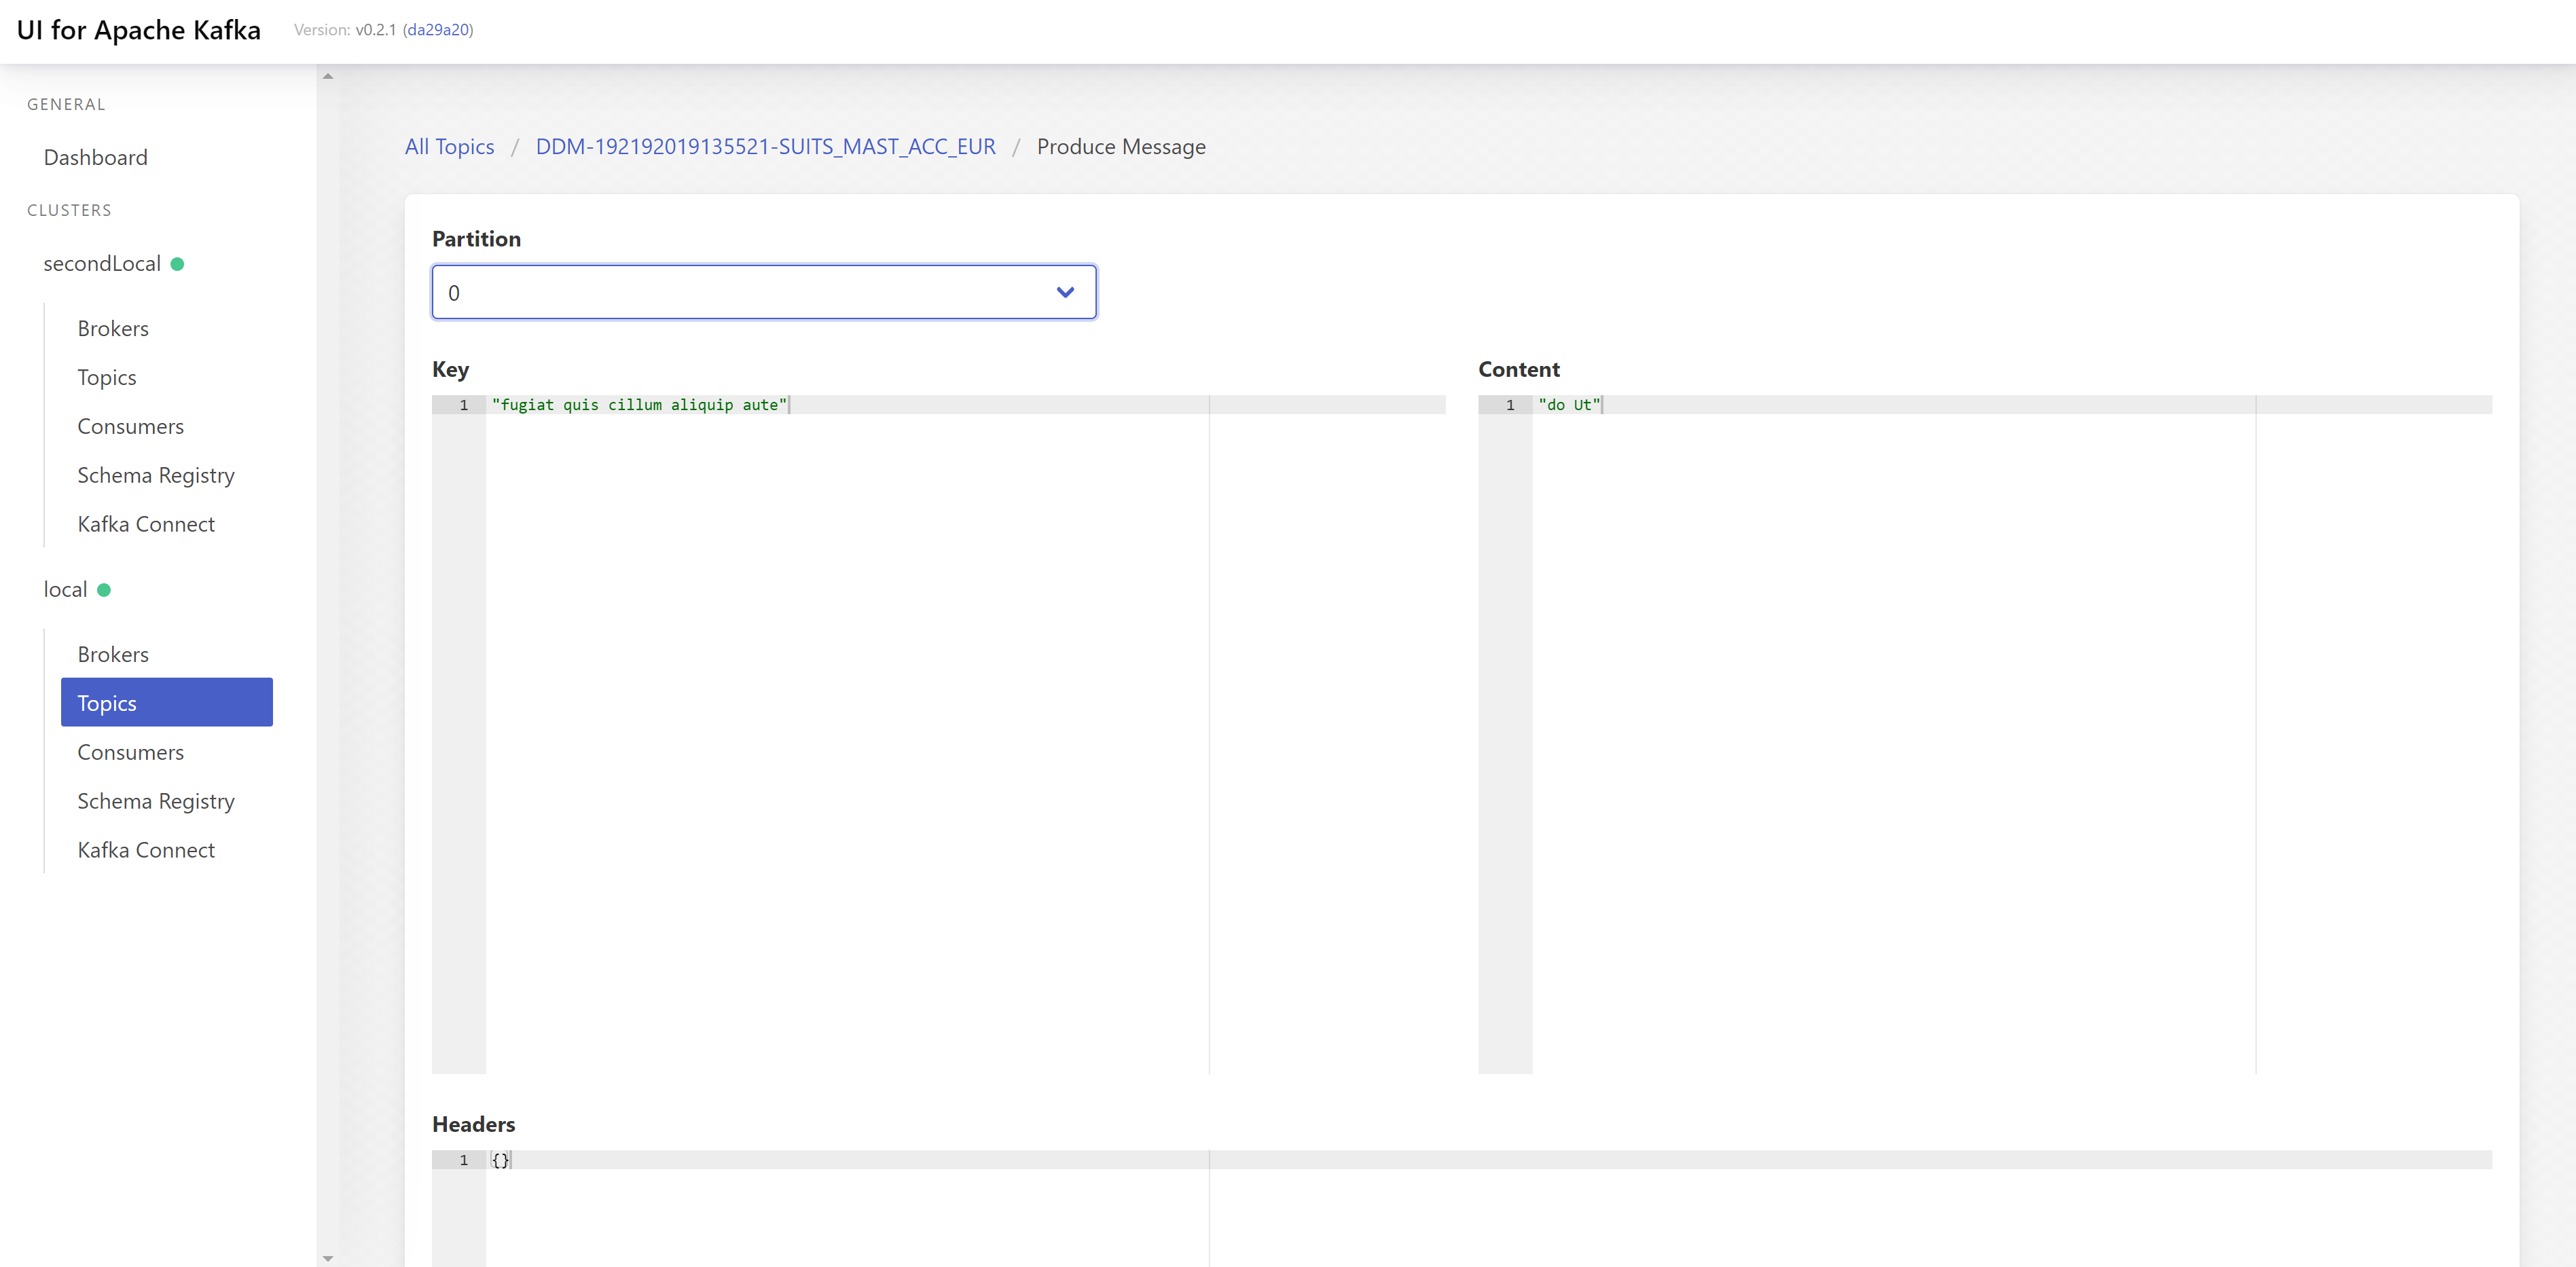Viewport: 2576px width, 1267px height.
Task: Expand the secondLocal cluster section
Action: [101, 263]
